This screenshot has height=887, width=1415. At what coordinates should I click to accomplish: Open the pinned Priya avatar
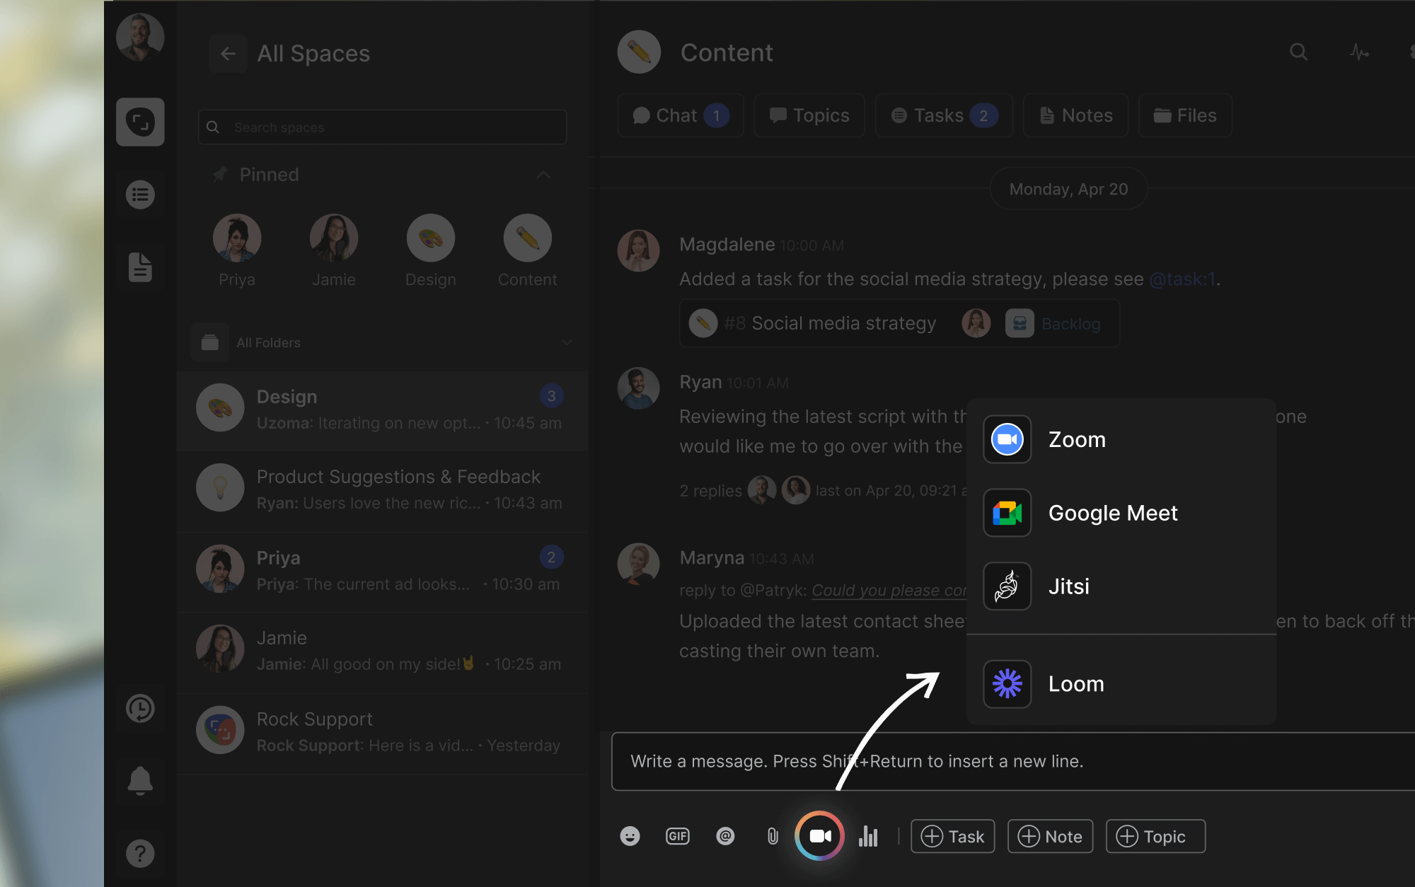point(237,239)
